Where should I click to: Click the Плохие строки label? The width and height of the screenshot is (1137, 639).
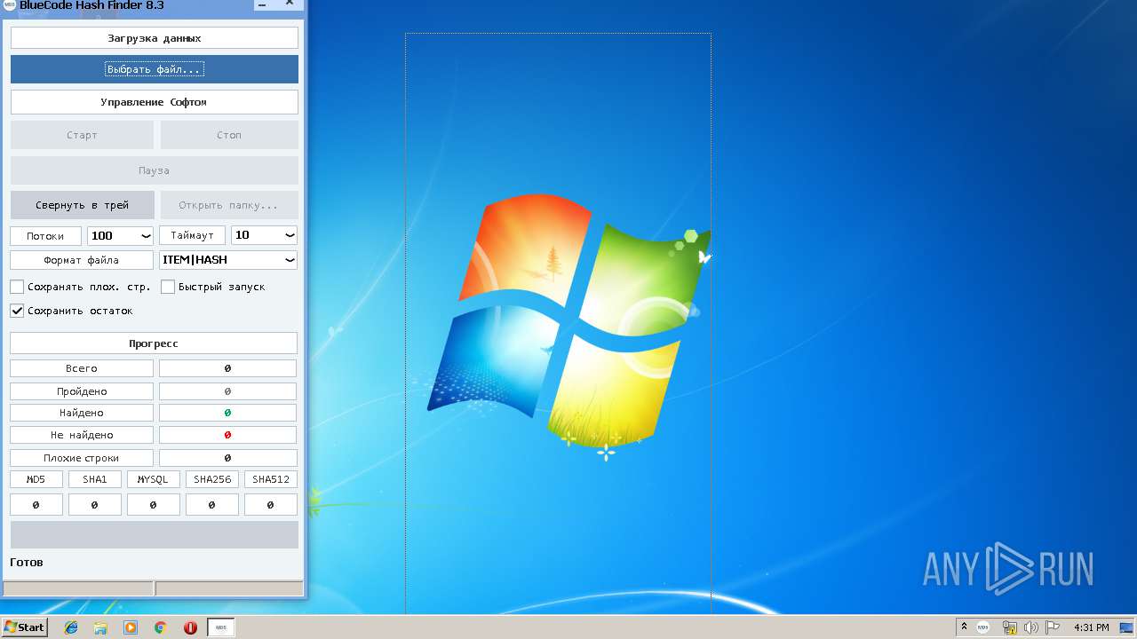82,458
